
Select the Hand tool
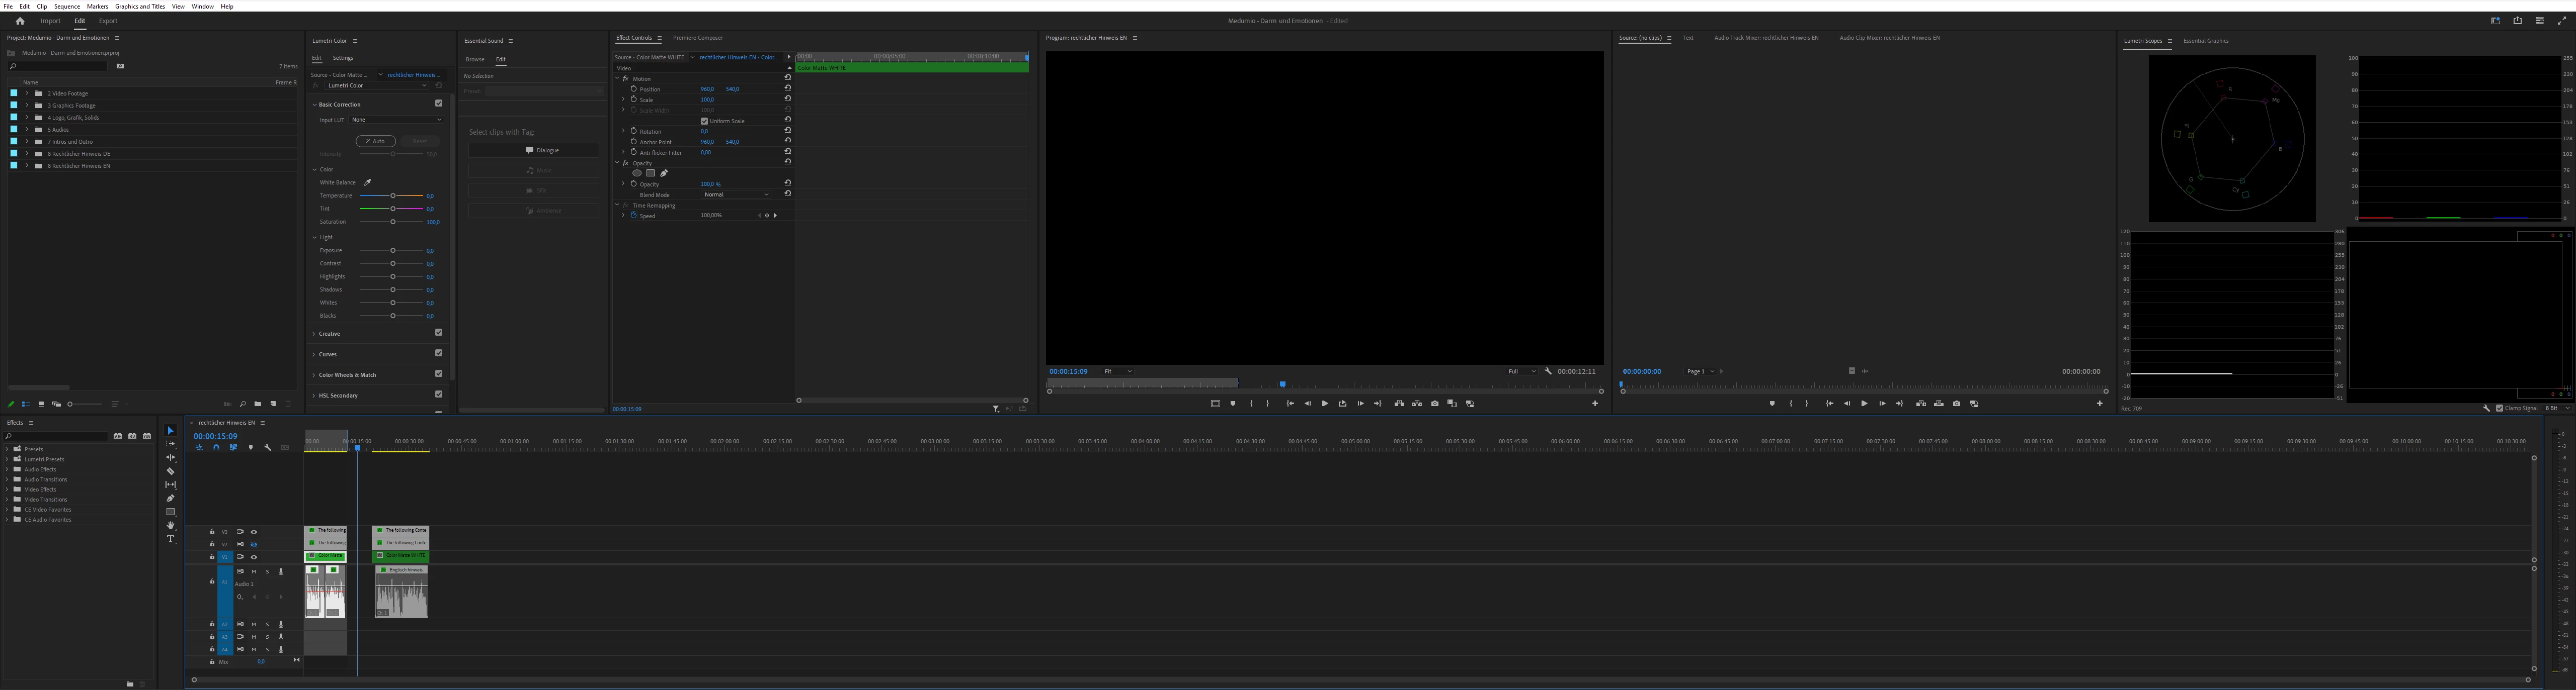pyautogui.click(x=170, y=525)
